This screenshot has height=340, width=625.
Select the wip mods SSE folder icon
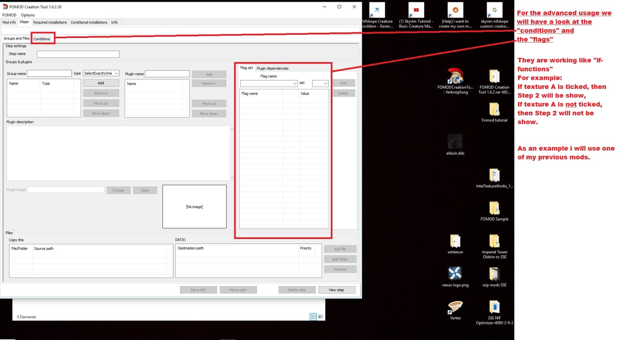494,274
